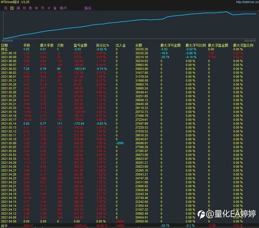Click the 最大手数 column header
259x228 pixels.
tap(47, 45)
